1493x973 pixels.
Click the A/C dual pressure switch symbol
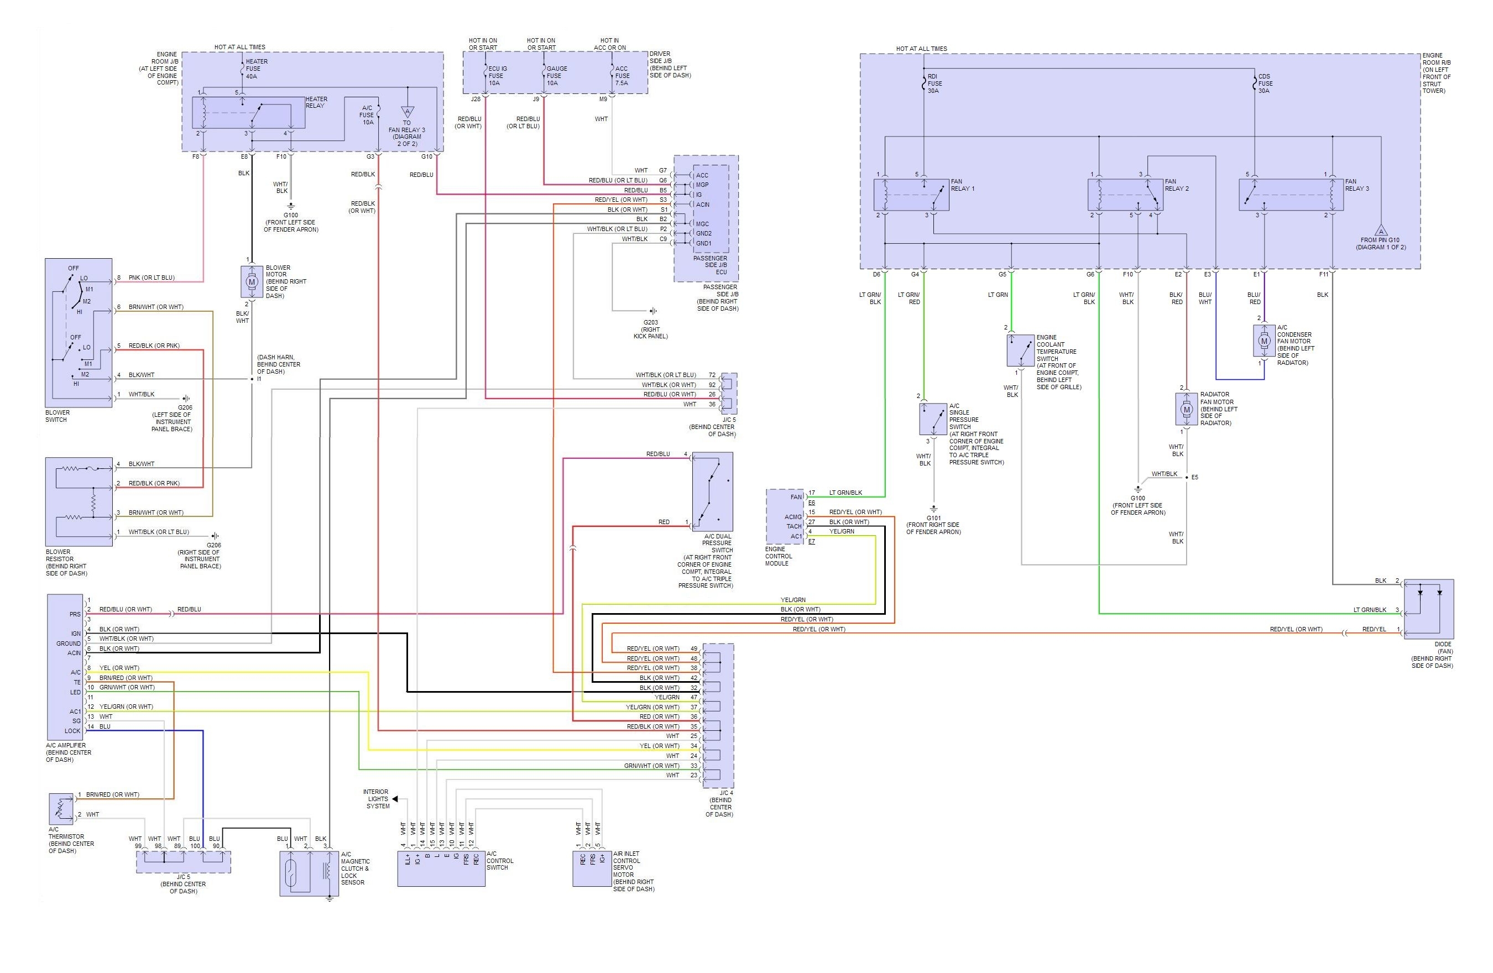(x=713, y=492)
